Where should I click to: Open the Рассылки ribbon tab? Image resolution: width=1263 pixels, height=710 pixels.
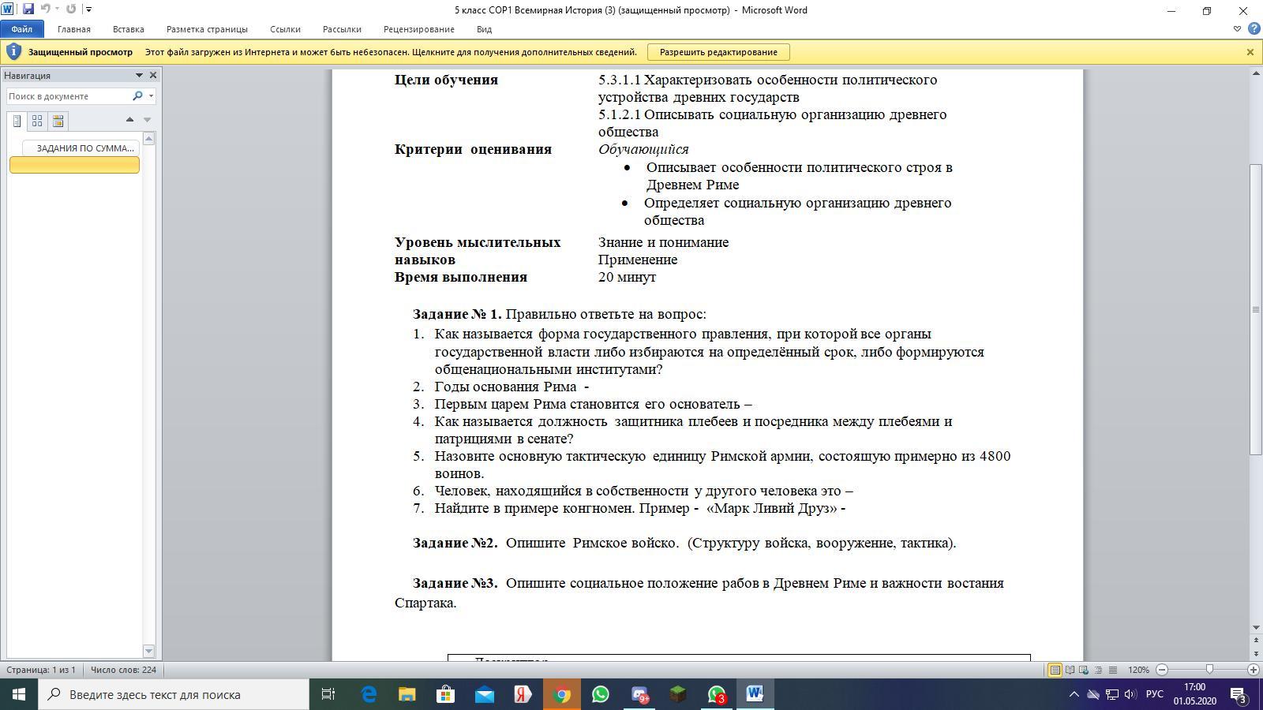click(x=342, y=29)
